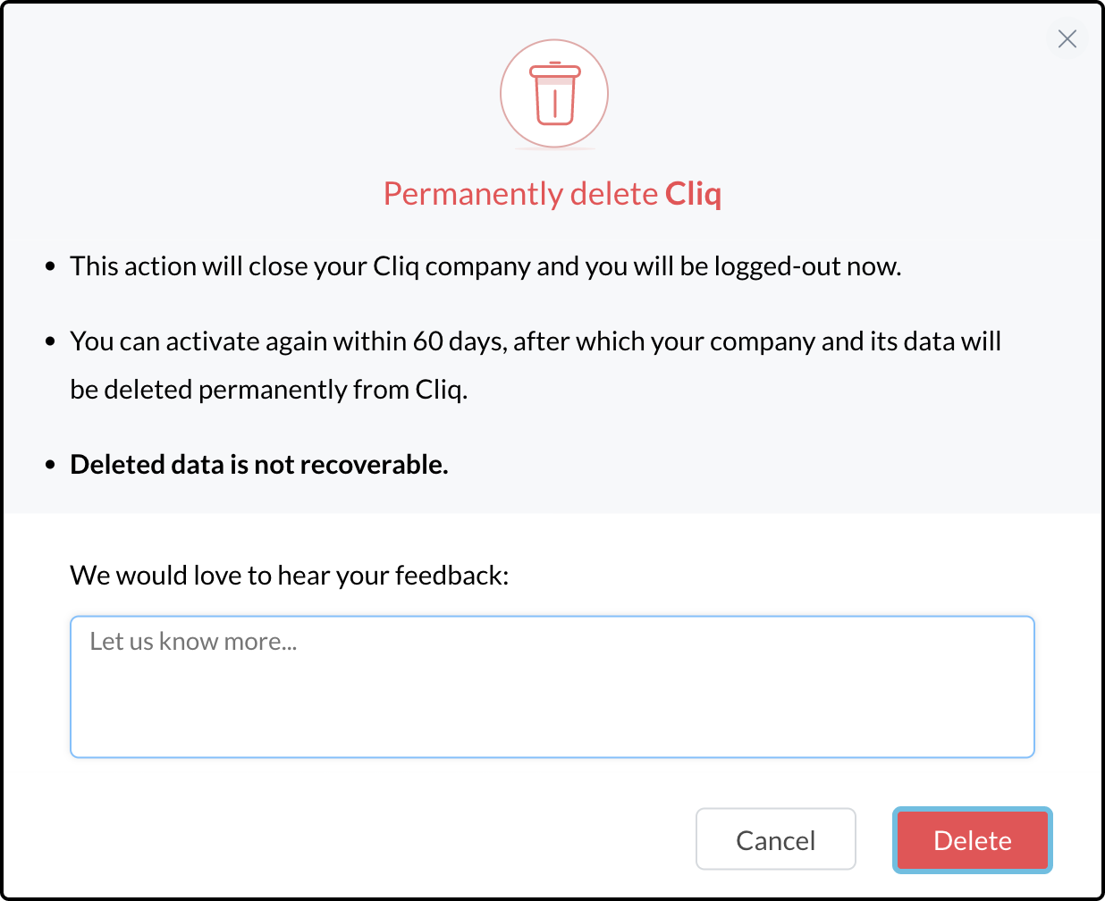Click the bullet dot before 'You can activate again'
This screenshot has height=901, width=1105.
click(50, 341)
